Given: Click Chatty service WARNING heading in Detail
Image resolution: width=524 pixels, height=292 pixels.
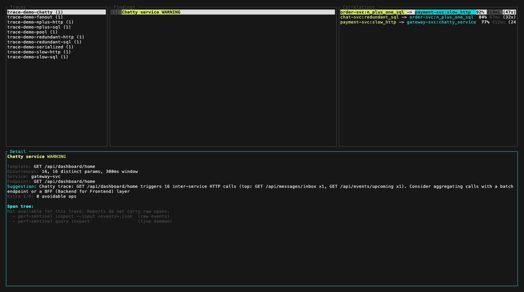Looking at the screenshot, I should click(x=36, y=156).
